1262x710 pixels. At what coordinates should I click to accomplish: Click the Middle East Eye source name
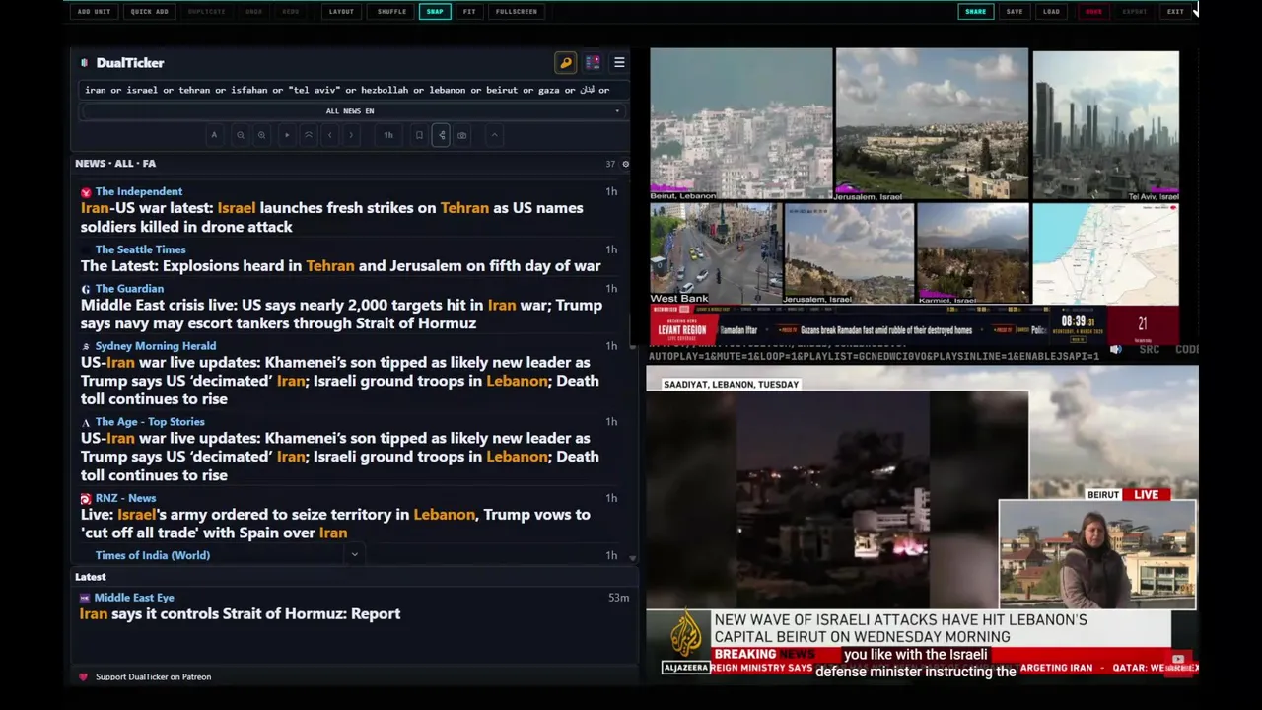(x=134, y=598)
